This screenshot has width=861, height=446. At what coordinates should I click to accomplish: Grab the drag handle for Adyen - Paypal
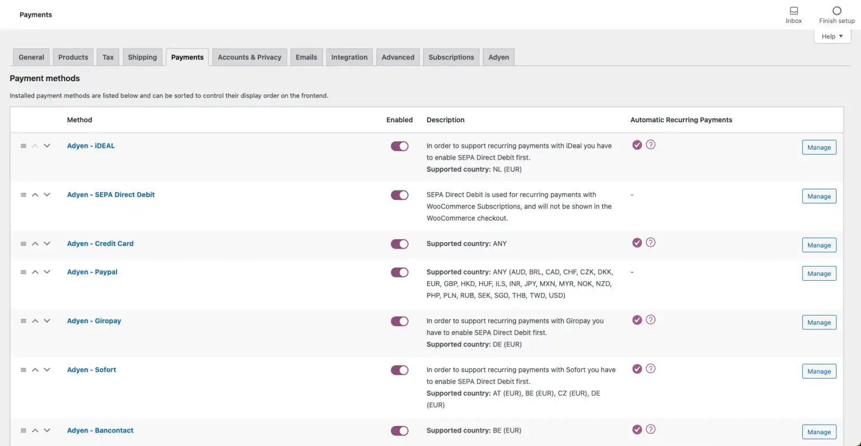click(24, 272)
